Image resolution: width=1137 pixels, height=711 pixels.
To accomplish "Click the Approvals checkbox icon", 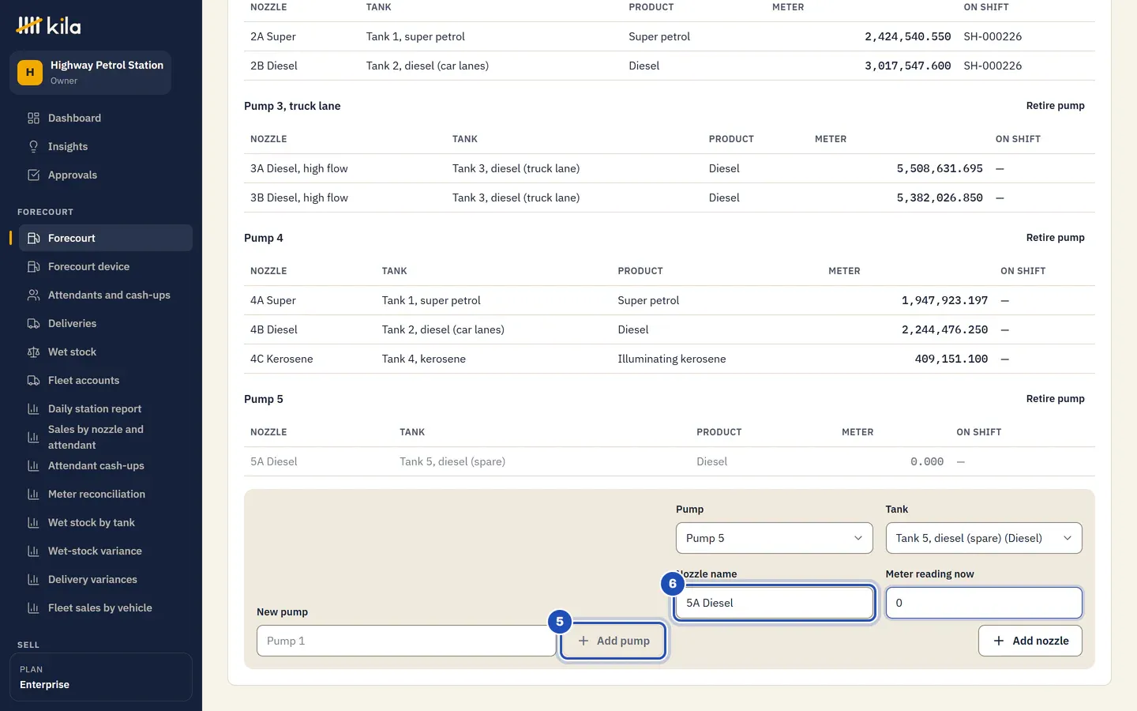I will 33,175.
